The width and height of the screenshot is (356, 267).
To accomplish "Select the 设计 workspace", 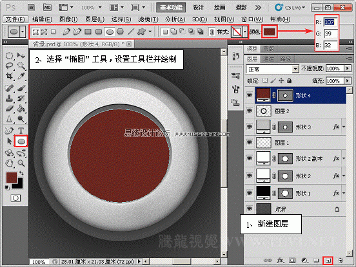I will point(198,8).
